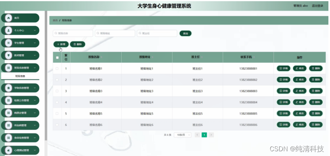The height and width of the screenshot is (156, 330).
Task: Click 首页 in the breadcrumb
Action: pos(55,20)
